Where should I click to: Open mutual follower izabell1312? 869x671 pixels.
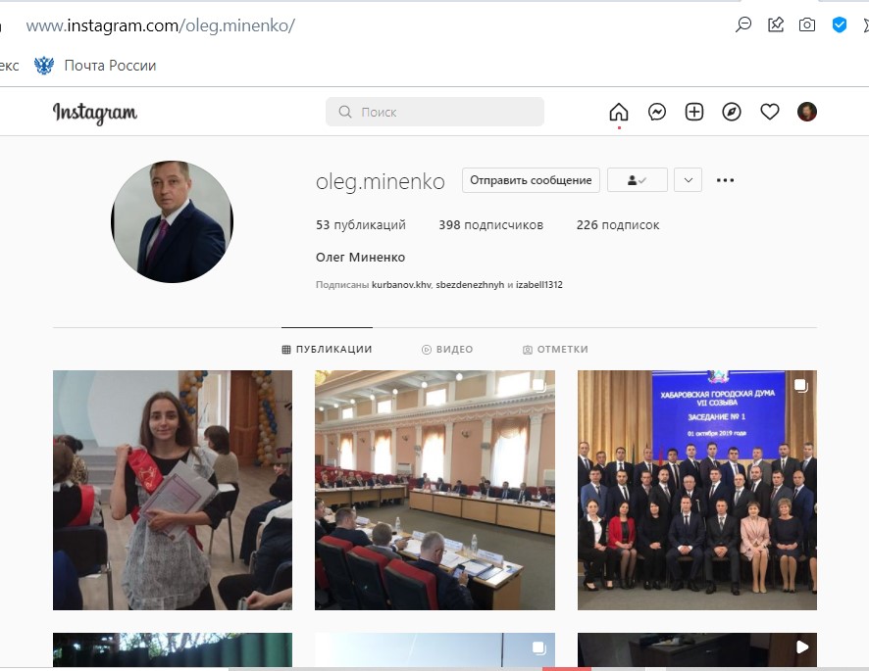[539, 285]
